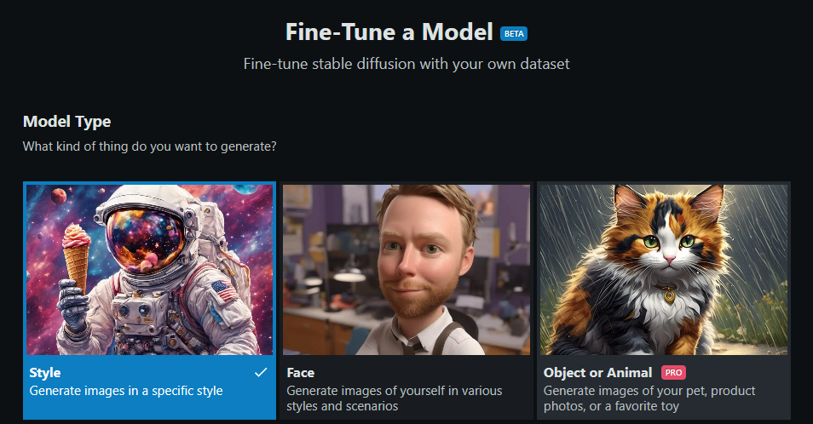Choose the Face model type label
This screenshot has height=424, width=813.
pyautogui.click(x=301, y=373)
